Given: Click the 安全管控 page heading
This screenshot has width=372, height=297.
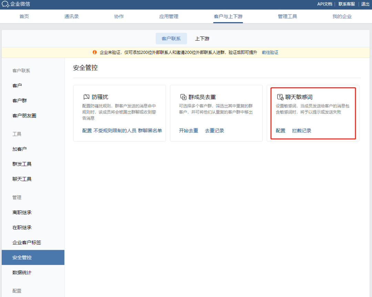Looking at the screenshot, I should point(85,68).
